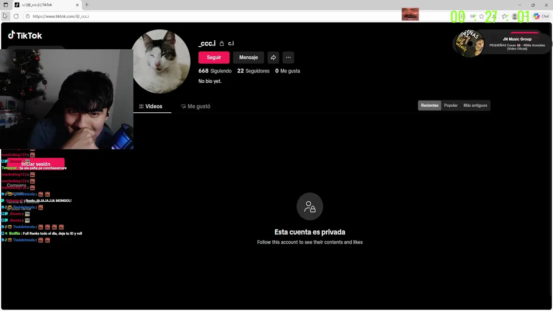The width and height of the screenshot is (553, 311).
Task: Click the 'c.i (@_ccc.i) | TikTok' tab title
Action: [x=37, y=5]
